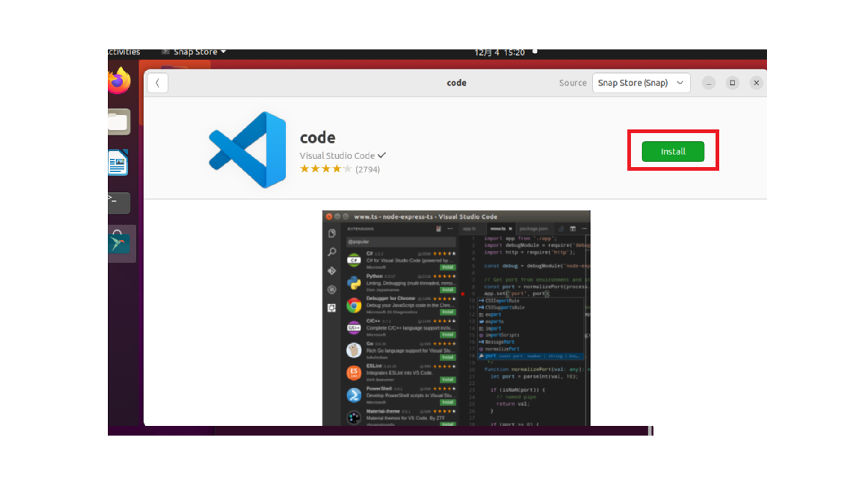862x485 pixels.
Task: Click the VS Code preview screenshot
Action: pyautogui.click(x=456, y=318)
